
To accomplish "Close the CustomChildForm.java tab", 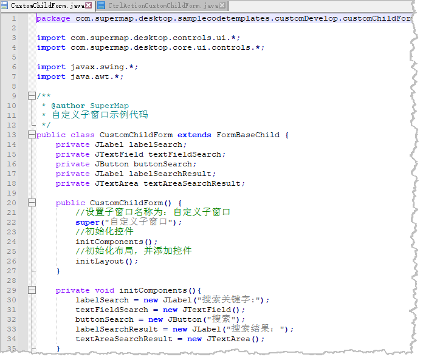I will 88,6.
